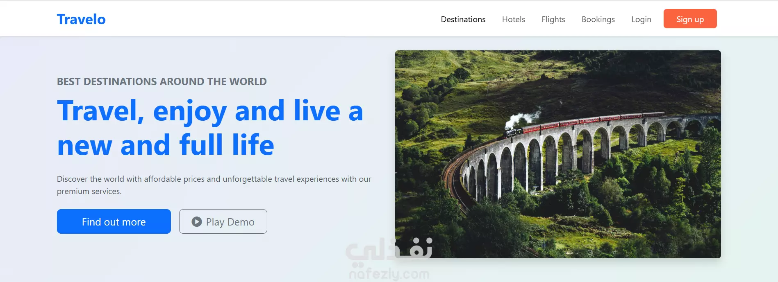Open the viaduct hero image

558,154
